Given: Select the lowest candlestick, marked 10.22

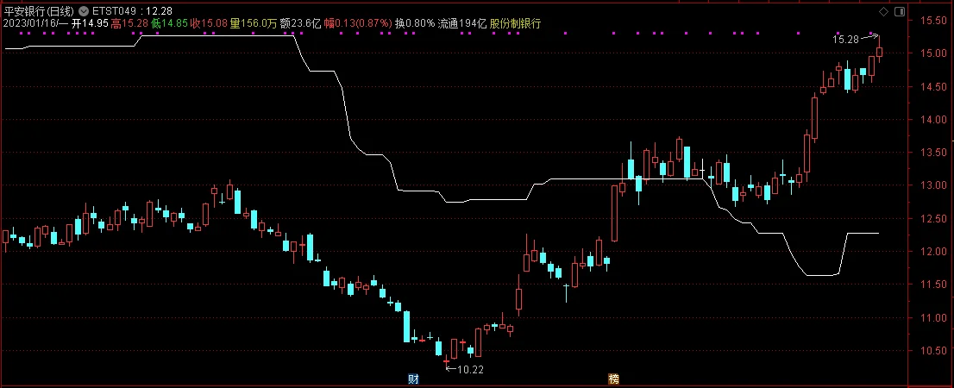Looking at the screenshot, I should 446,361.
